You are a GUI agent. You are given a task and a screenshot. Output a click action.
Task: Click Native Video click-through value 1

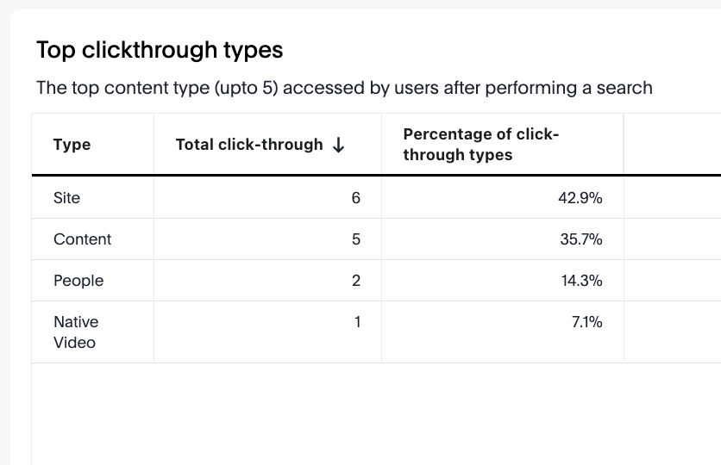356,322
